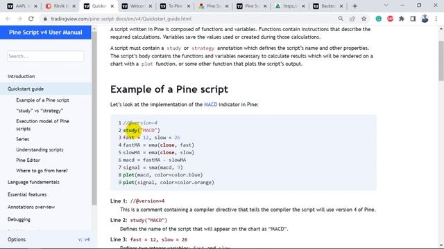Open Debugging in sidebar
444x249 pixels.
(19, 219)
